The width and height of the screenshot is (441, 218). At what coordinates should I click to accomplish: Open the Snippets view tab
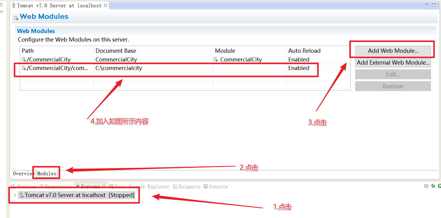(187, 186)
